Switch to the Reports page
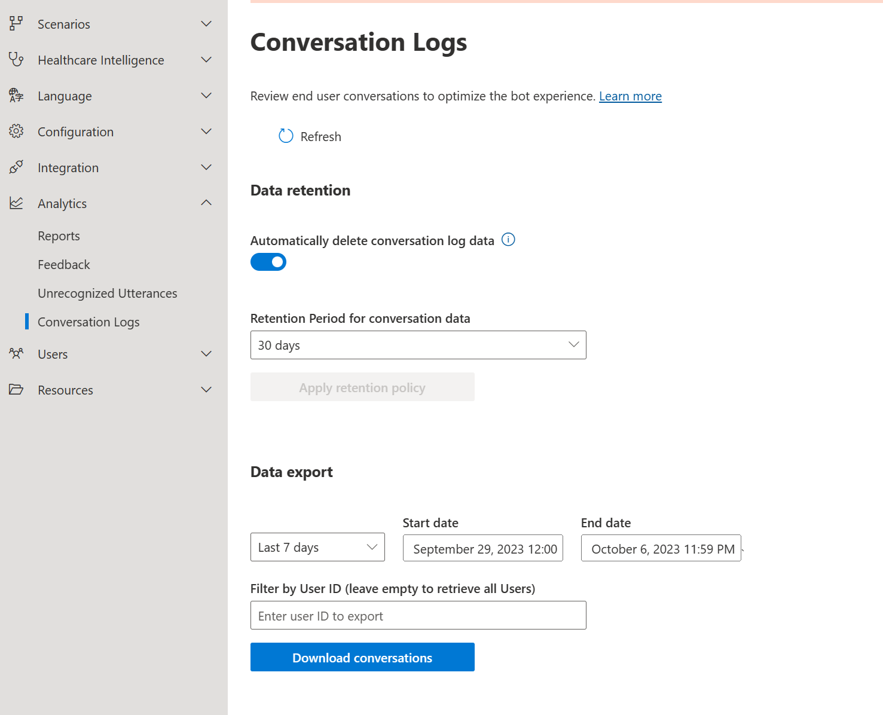Screen dimensions: 883x715 coord(59,236)
